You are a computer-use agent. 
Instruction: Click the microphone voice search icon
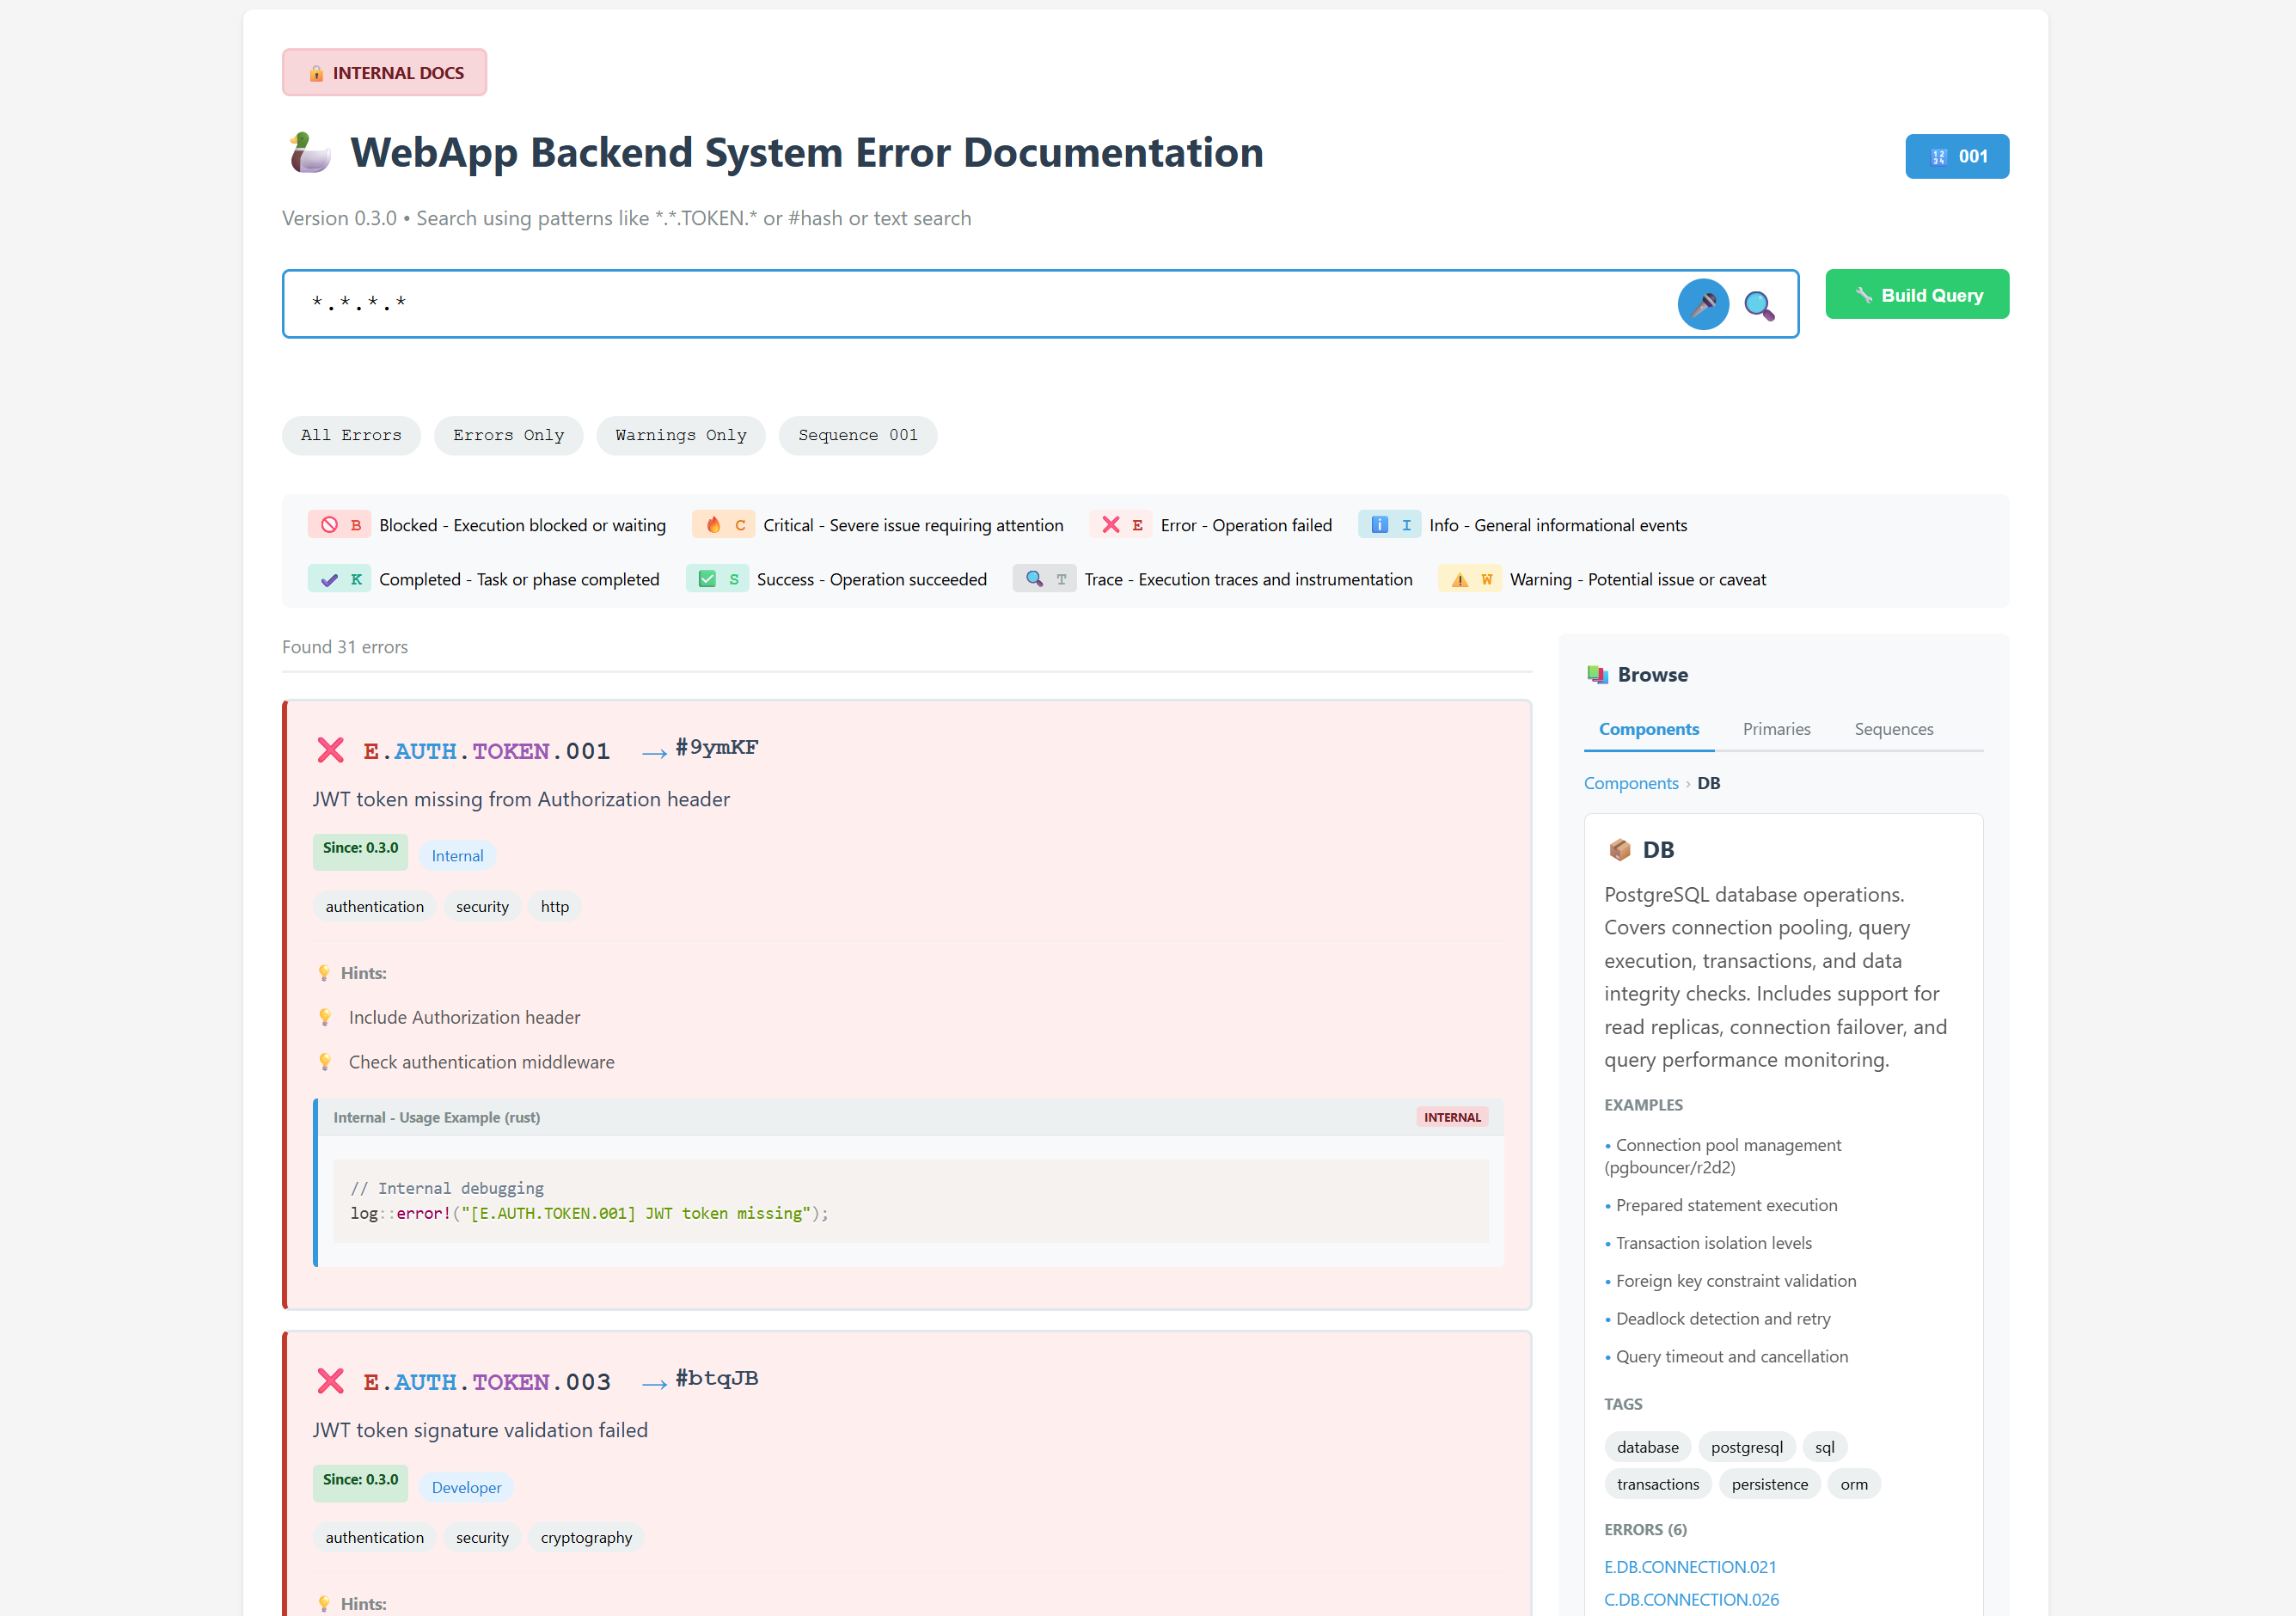[1702, 304]
